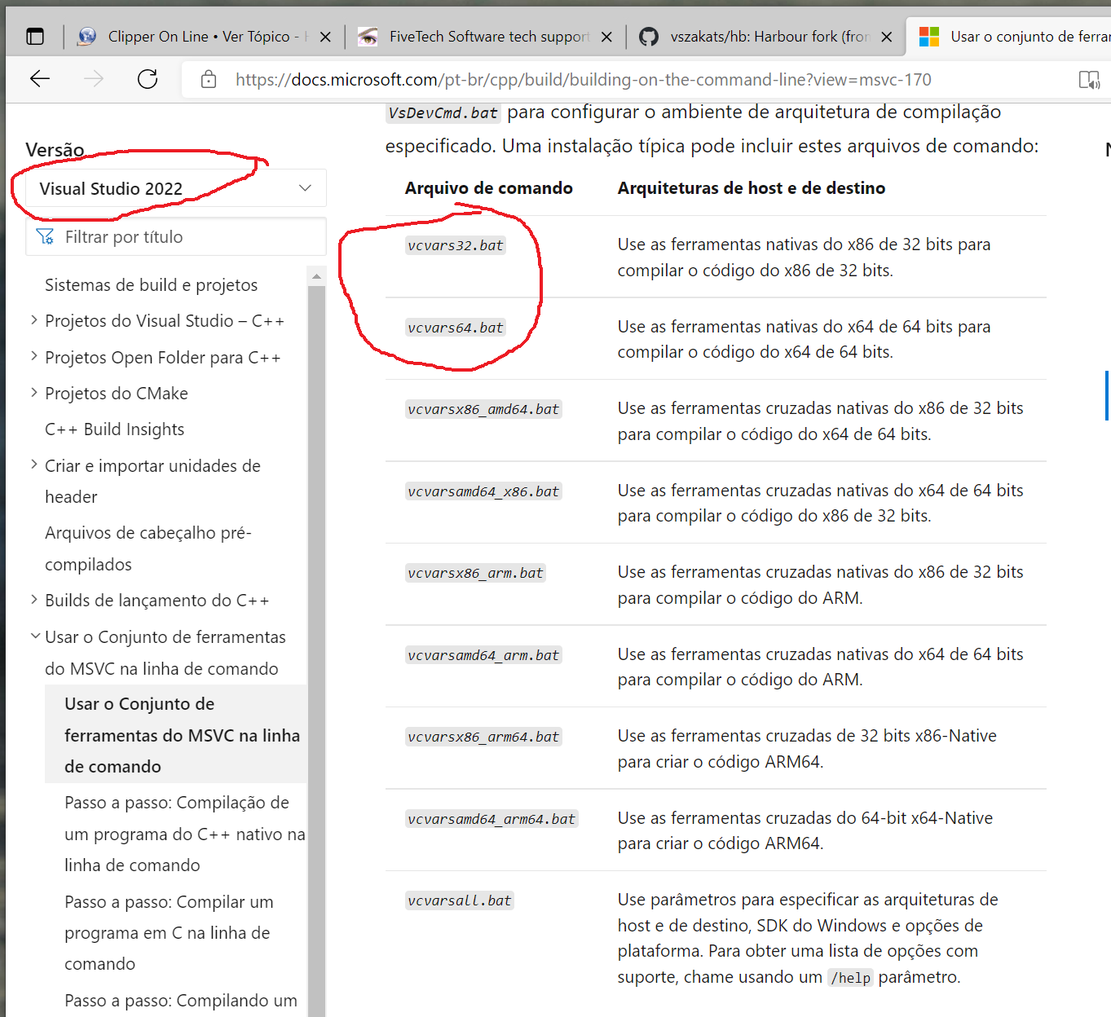Click the /help parameter code text
Screen dimensions: 1111x1017
pyautogui.click(x=850, y=978)
